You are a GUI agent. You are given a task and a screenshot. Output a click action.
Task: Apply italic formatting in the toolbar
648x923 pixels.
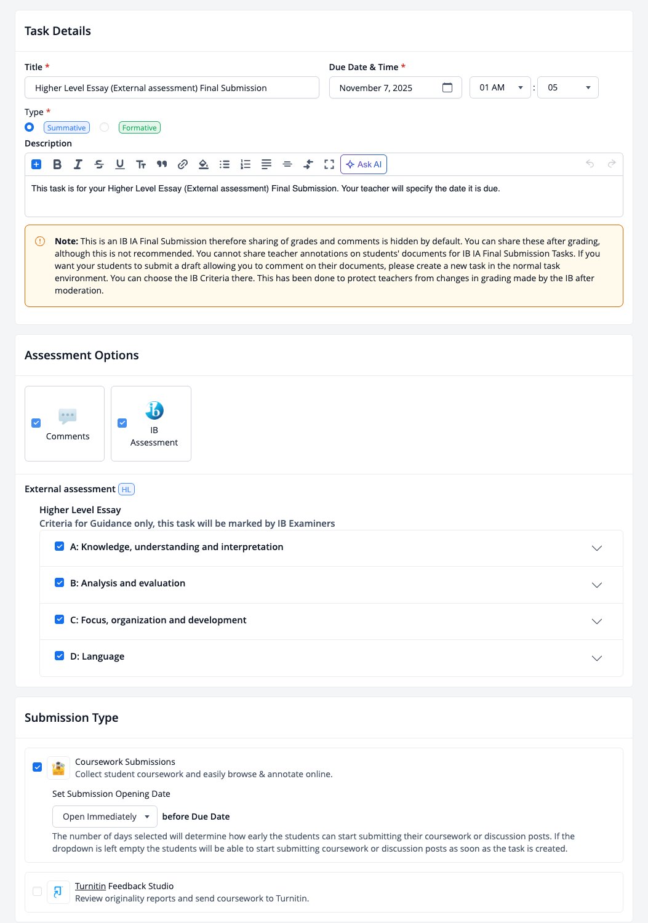[x=78, y=164]
